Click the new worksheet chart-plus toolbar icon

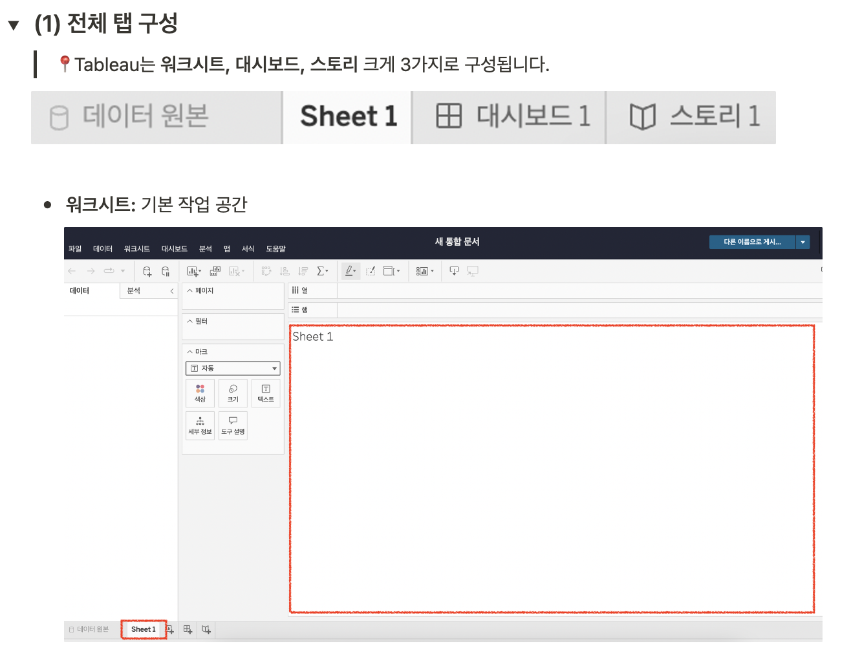[193, 271]
